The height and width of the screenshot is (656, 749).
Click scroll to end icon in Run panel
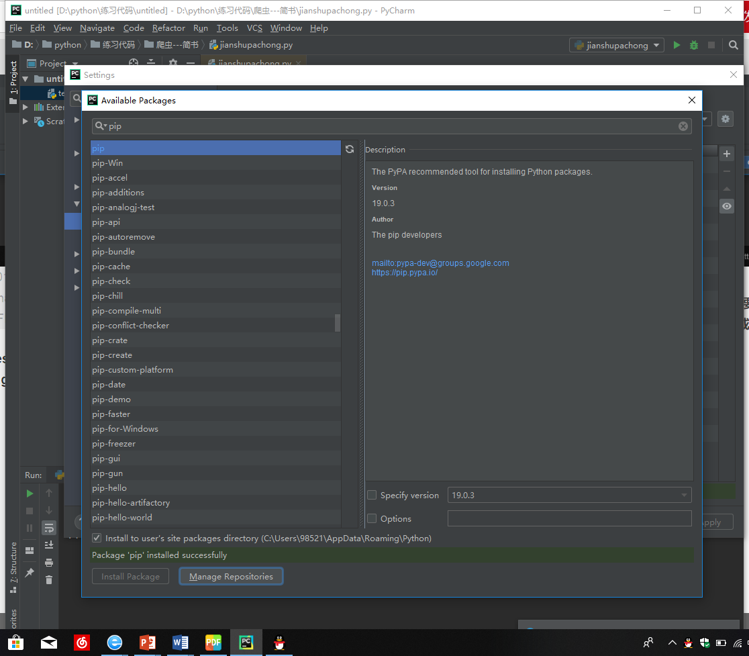(49, 545)
